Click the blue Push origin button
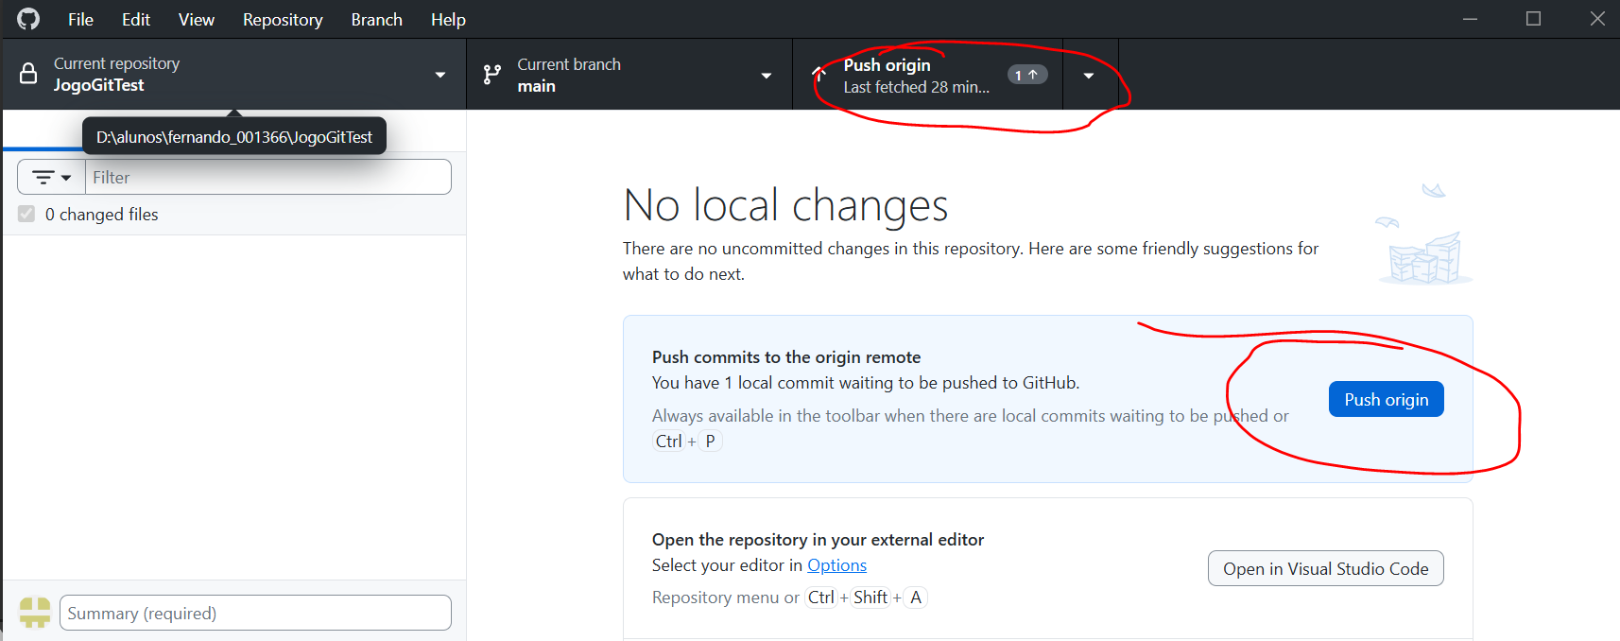Viewport: 1620px width, 641px height. coord(1386,399)
